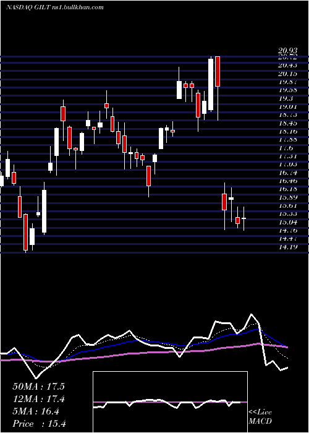Click the 19.01 price level label
309x433 pixels.
click(288, 106)
